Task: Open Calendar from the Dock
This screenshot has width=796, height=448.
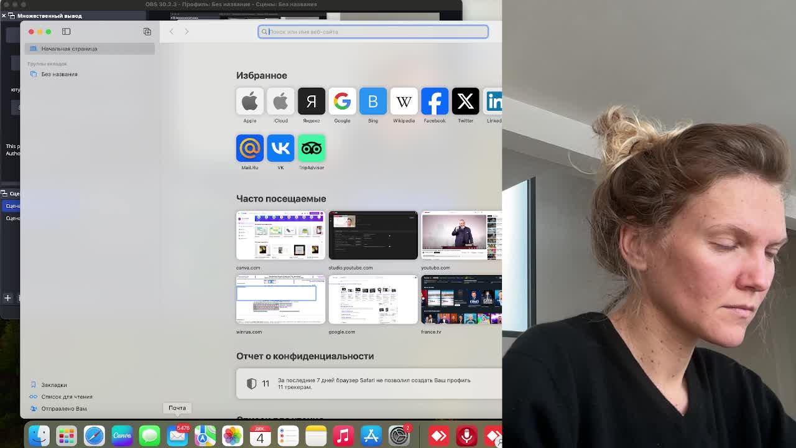Action: point(260,436)
